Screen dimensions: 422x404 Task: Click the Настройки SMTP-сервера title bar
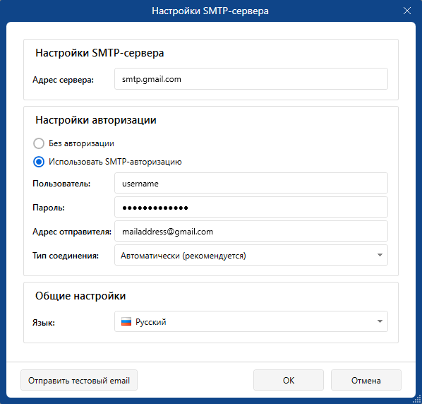(x=210, y=11)
